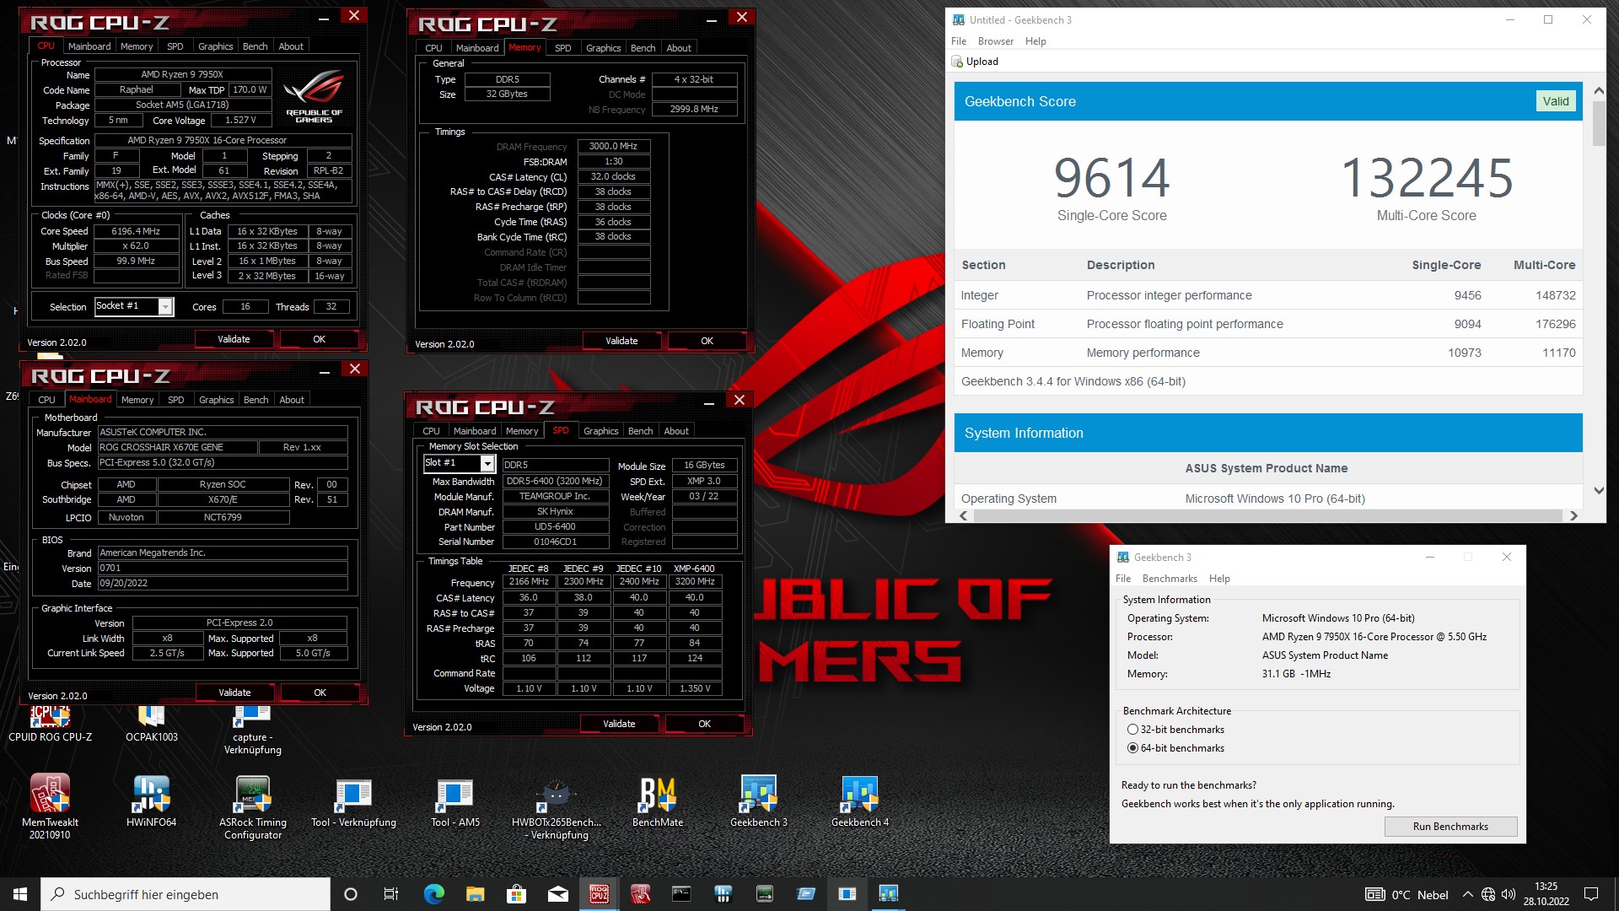Viewport: 1619px width, 911px height.
Task: Click the taskbar search box
Action: click(186, 894)
